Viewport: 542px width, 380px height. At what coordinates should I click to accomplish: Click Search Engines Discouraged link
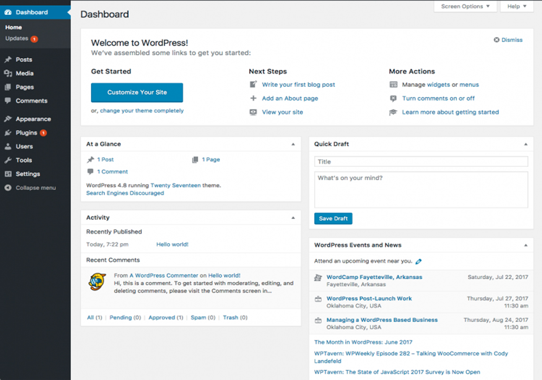(125, 193)
